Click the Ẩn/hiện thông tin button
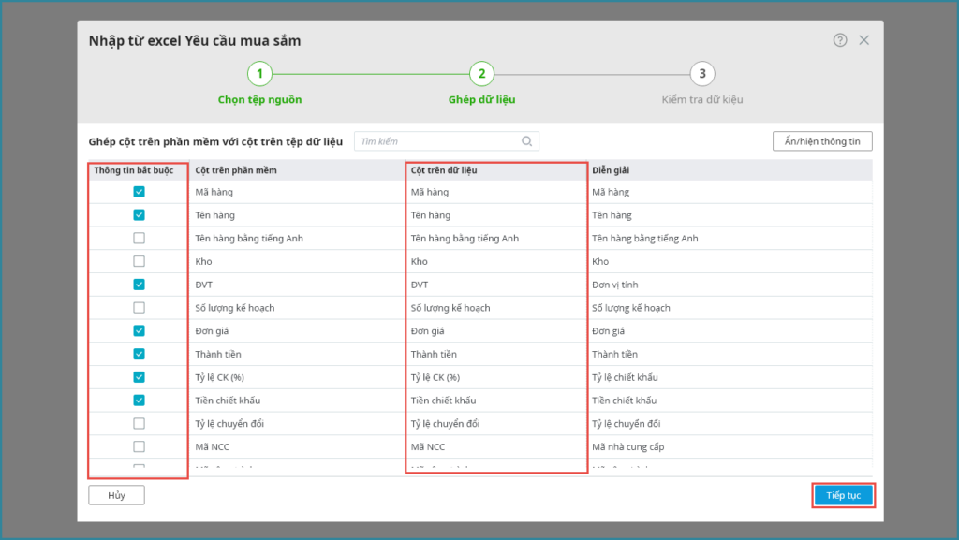The image size is (959, 540). pyautogui.click(x=822, y=141)
